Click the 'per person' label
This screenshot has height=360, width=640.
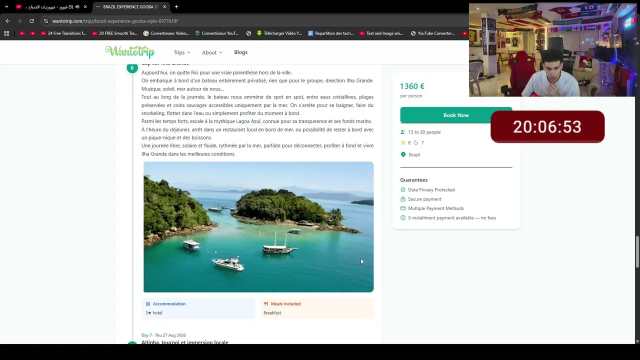[x=411, y=96]
